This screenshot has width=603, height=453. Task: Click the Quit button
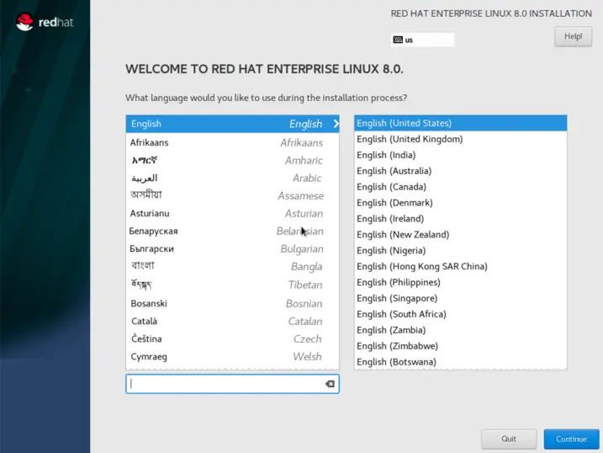pos(509,439)
